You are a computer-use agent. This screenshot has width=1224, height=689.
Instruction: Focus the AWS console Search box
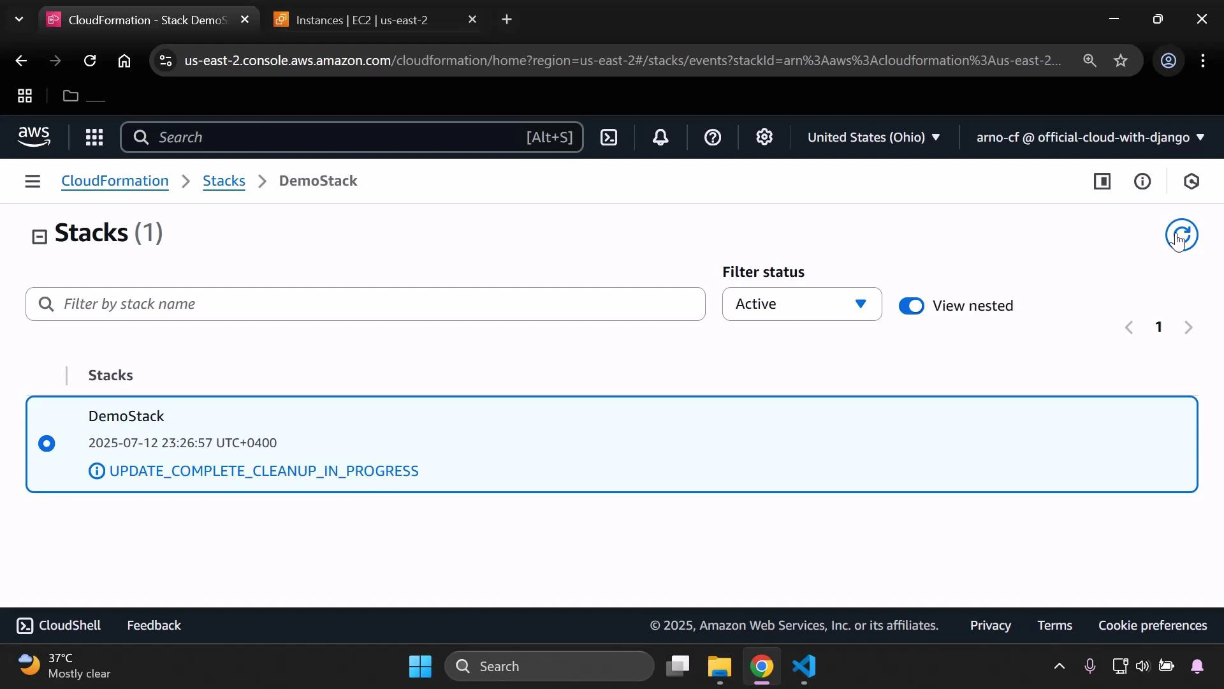pyautogui.click(x=352, y=137)
